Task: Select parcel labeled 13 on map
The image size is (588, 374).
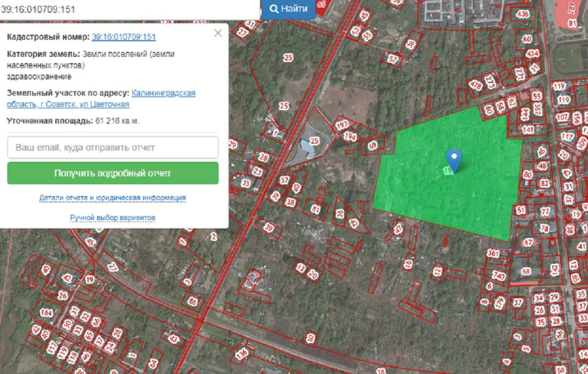Action: [301, 268]
